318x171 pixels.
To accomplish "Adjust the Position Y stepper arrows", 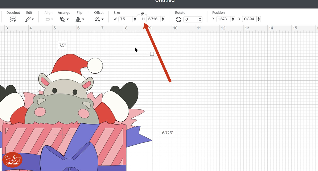I will [259, 19].
